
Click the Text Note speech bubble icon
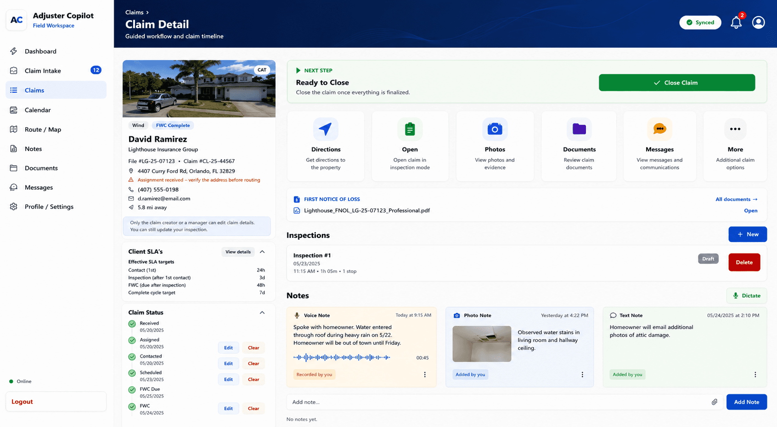coord(613,315)
